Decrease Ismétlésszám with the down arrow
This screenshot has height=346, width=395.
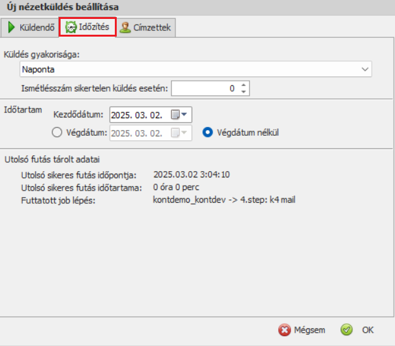point(244,92)
